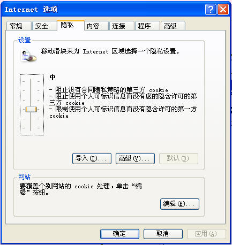Confirm with the 确定 button
Screen dimensions: 232x245
tap(119, 234)
